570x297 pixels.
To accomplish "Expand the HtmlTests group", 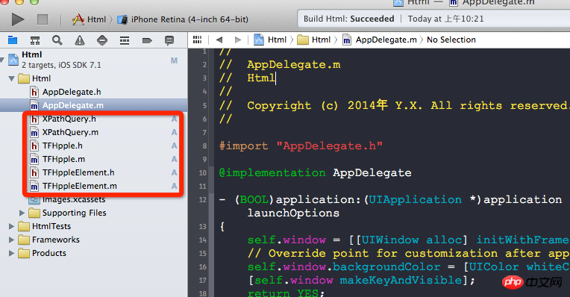I will (11, 226).
